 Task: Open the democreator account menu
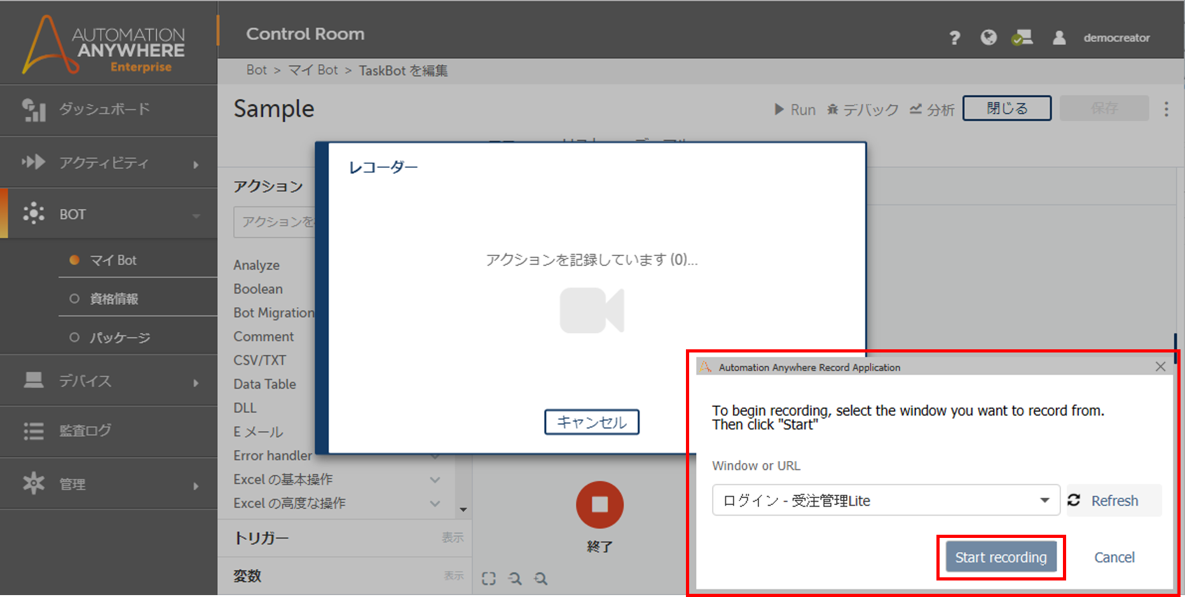click(1116, 38)
